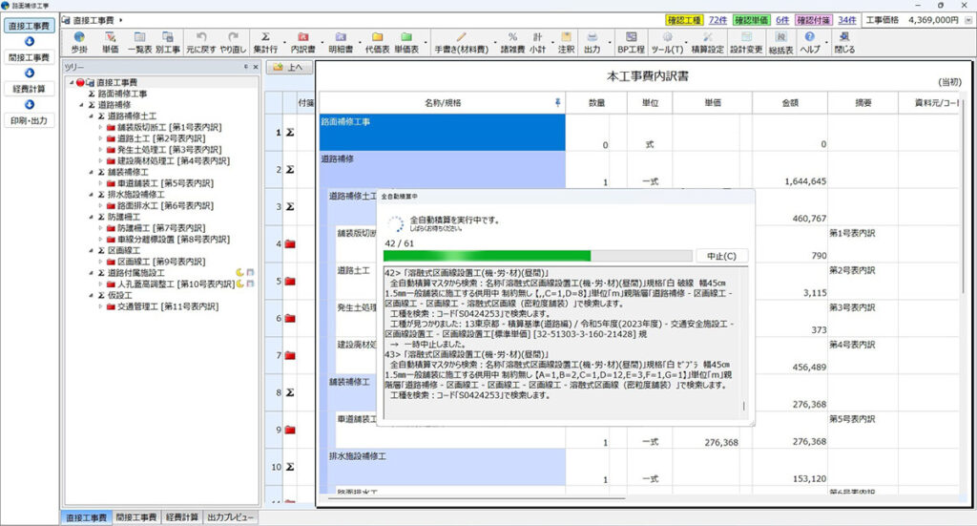Open the BP工程 toolbar icon
The height and width of the screenshot is (526, 977).
coord(630,41)
